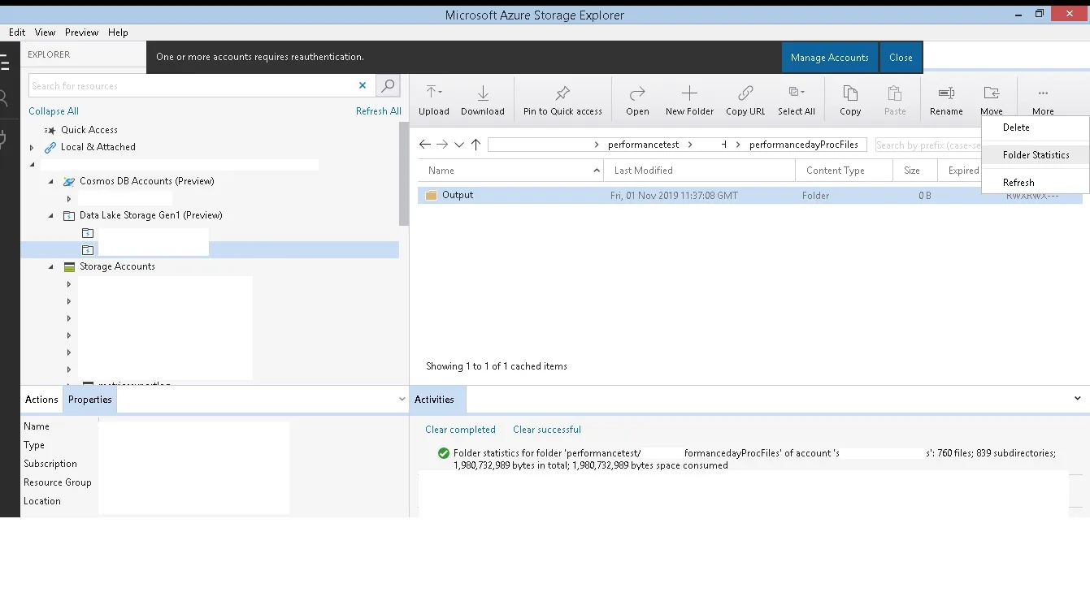Click the Upload toolbar icon
This screenshot has width=1090, height=601.
pyautogui.click(x=434, y=93)
